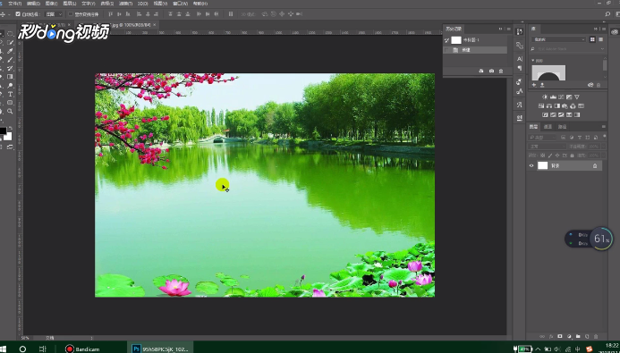
Task: Expand Adobe Stock search dropdown arrow
Action: point(603,49)
